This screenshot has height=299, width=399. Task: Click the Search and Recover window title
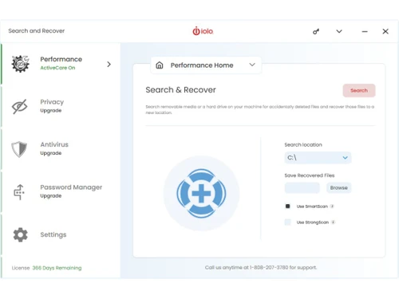tap(37, 31)
